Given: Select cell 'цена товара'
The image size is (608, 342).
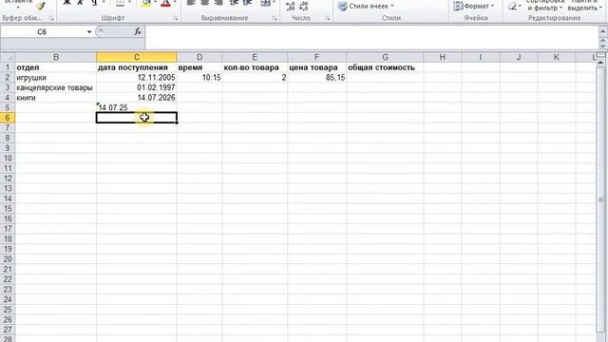Looking at the screenshot, I should coord(316,67).
